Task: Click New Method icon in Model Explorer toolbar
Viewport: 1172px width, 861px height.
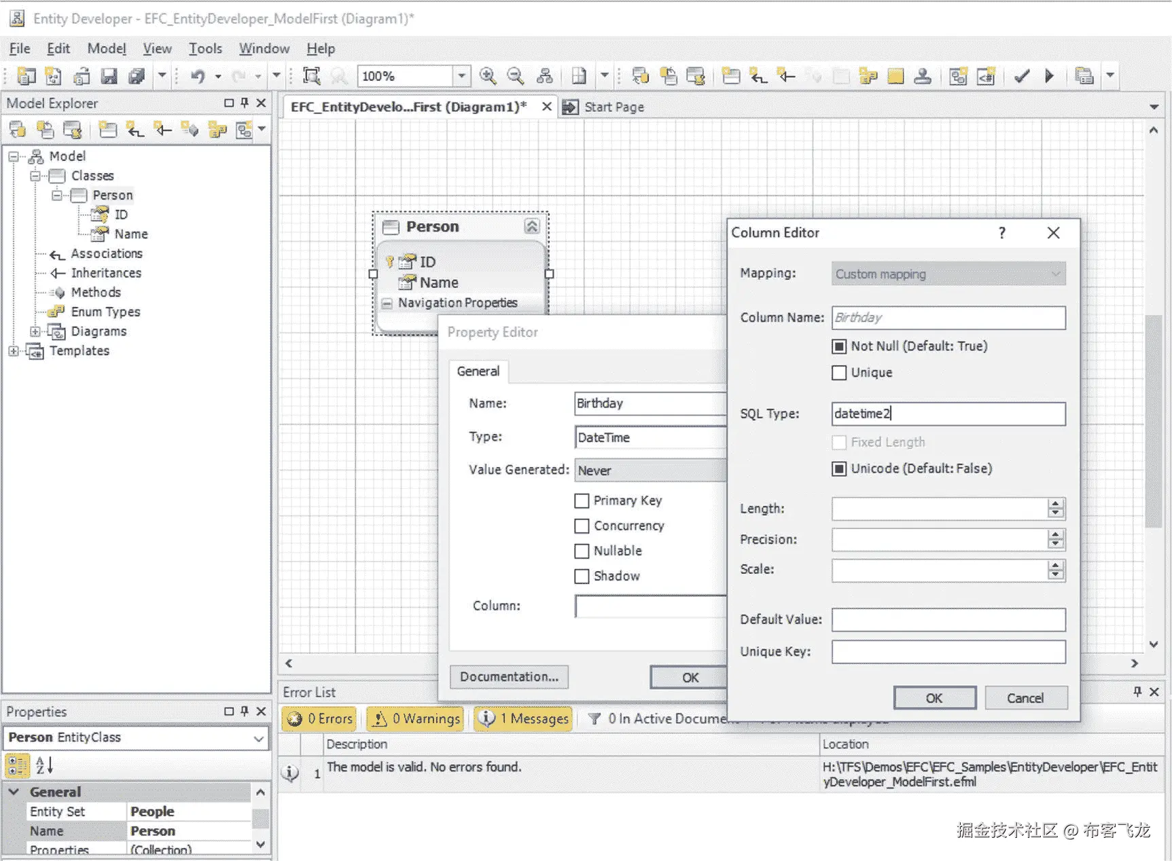Action: click(x=190, y=130)
